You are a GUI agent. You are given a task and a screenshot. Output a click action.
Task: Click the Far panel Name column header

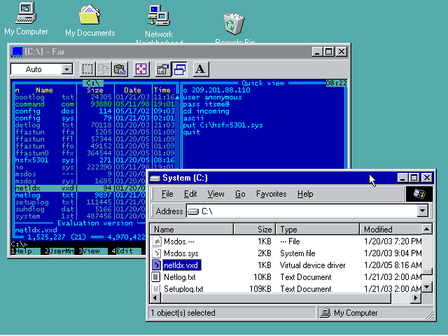44,90
